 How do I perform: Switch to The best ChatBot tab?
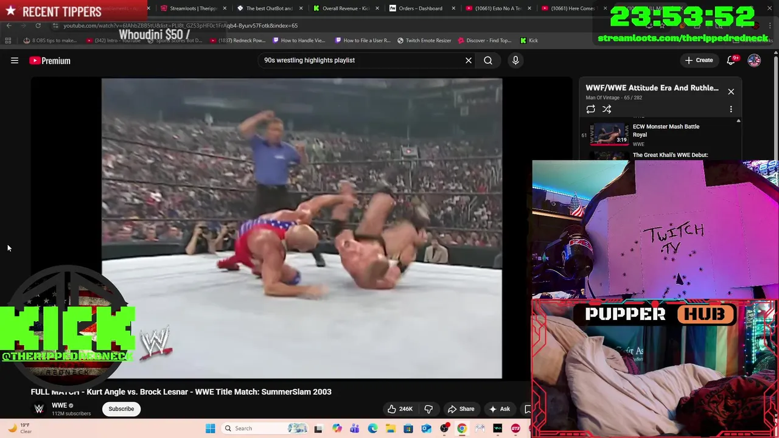[x=270, y=9]
